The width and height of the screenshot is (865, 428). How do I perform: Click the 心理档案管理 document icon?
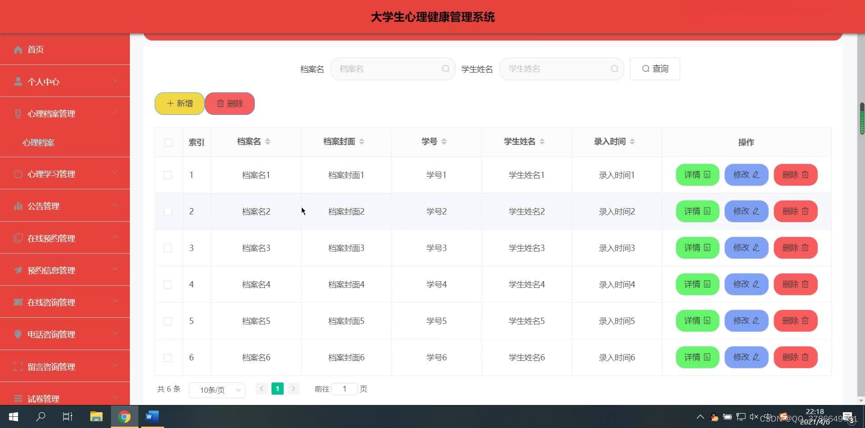(18, 114)
